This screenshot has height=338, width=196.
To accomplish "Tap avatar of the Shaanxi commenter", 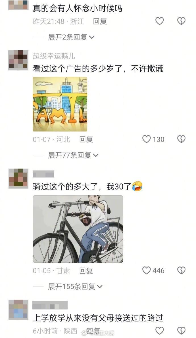I will point(18,310).
